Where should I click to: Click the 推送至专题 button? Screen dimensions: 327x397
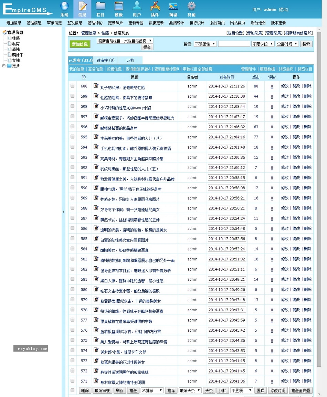point(300,390)
